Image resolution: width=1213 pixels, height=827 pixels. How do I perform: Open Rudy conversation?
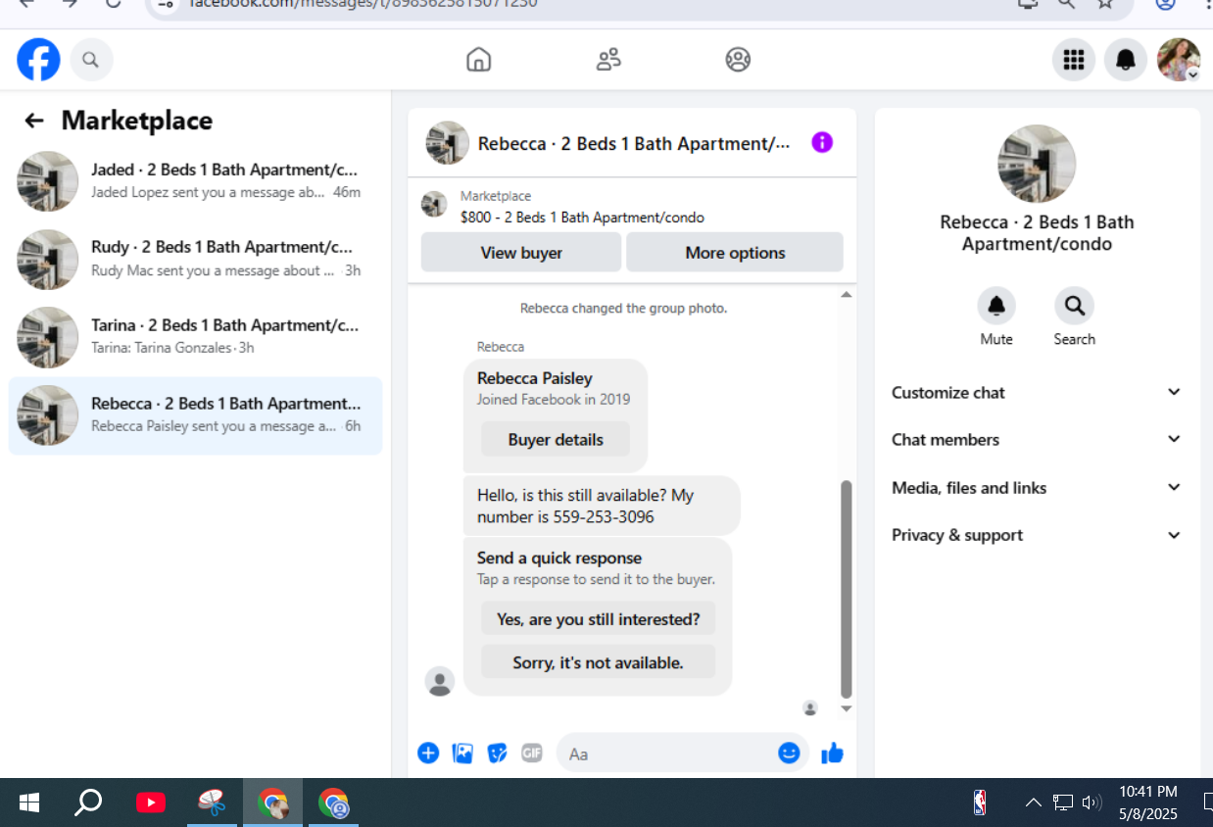tap(195, 259)
